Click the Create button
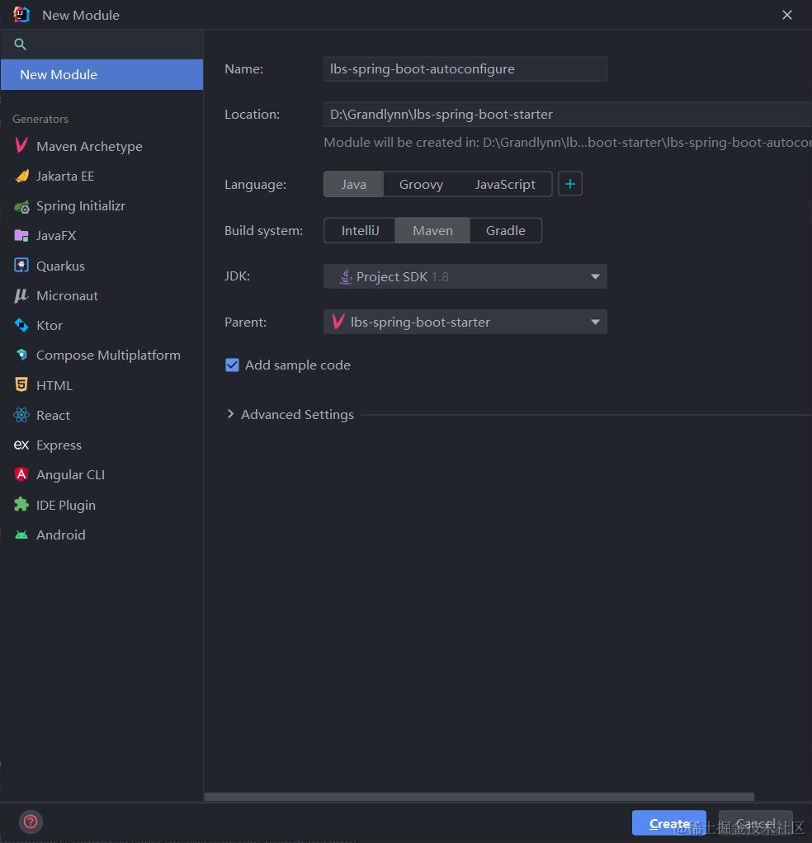 click(x=669, y=822)
